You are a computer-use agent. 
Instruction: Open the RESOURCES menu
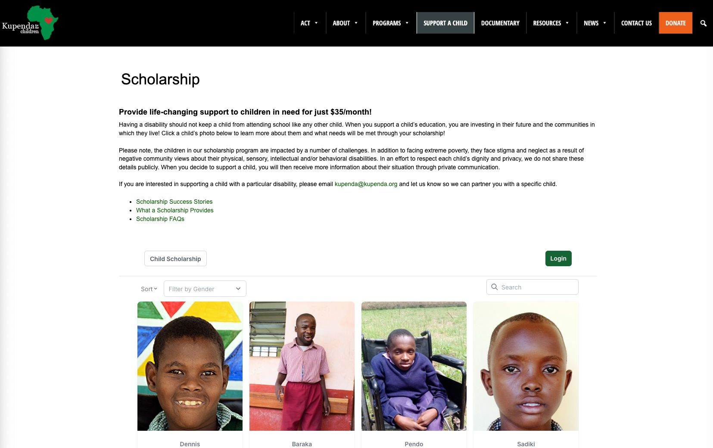click(551, 23)
